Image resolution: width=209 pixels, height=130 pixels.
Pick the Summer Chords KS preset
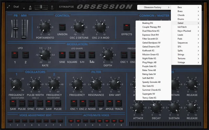tap(153, 90)
